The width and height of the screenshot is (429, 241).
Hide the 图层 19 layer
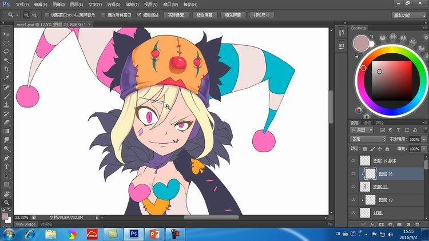coord(353,200)
